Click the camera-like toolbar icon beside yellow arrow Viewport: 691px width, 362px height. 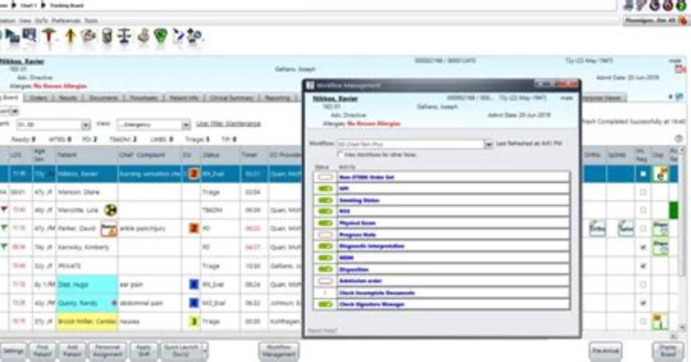pos(88,36)
